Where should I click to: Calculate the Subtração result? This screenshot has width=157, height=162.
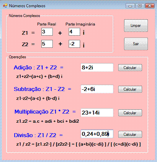[x=130, y=89]
